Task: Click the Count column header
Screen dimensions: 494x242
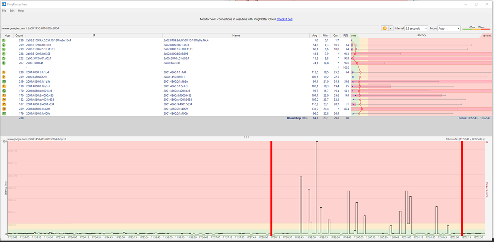Action: [19, 35]
